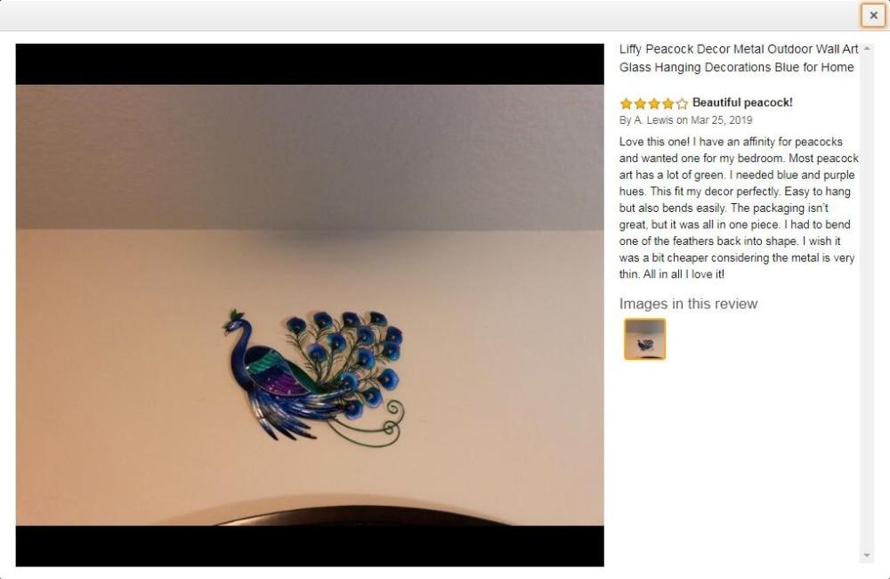Viewport: 890px width, 579px height.
Task: Select the peacock thumbnail under Images in this review
Action: pyautogui.click(x=644, y=339)
